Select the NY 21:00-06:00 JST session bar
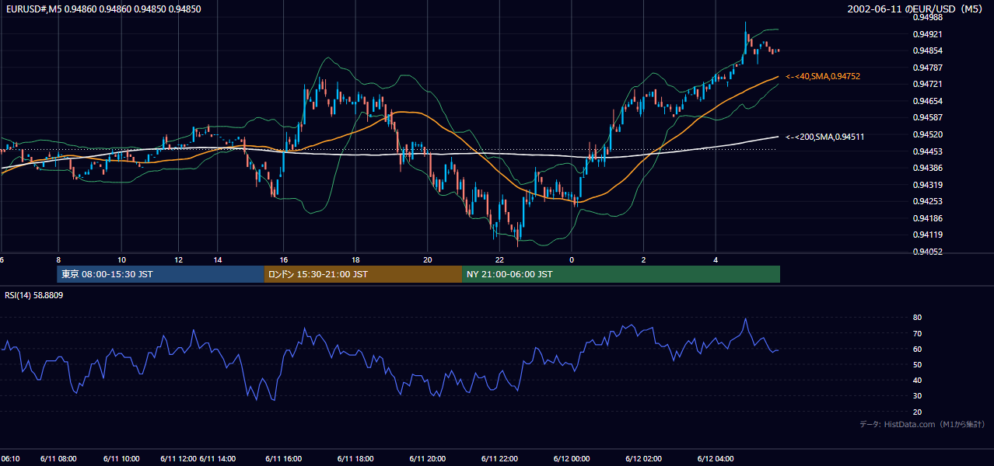This screenshot has width=994, height=466. tap(621, 274)
